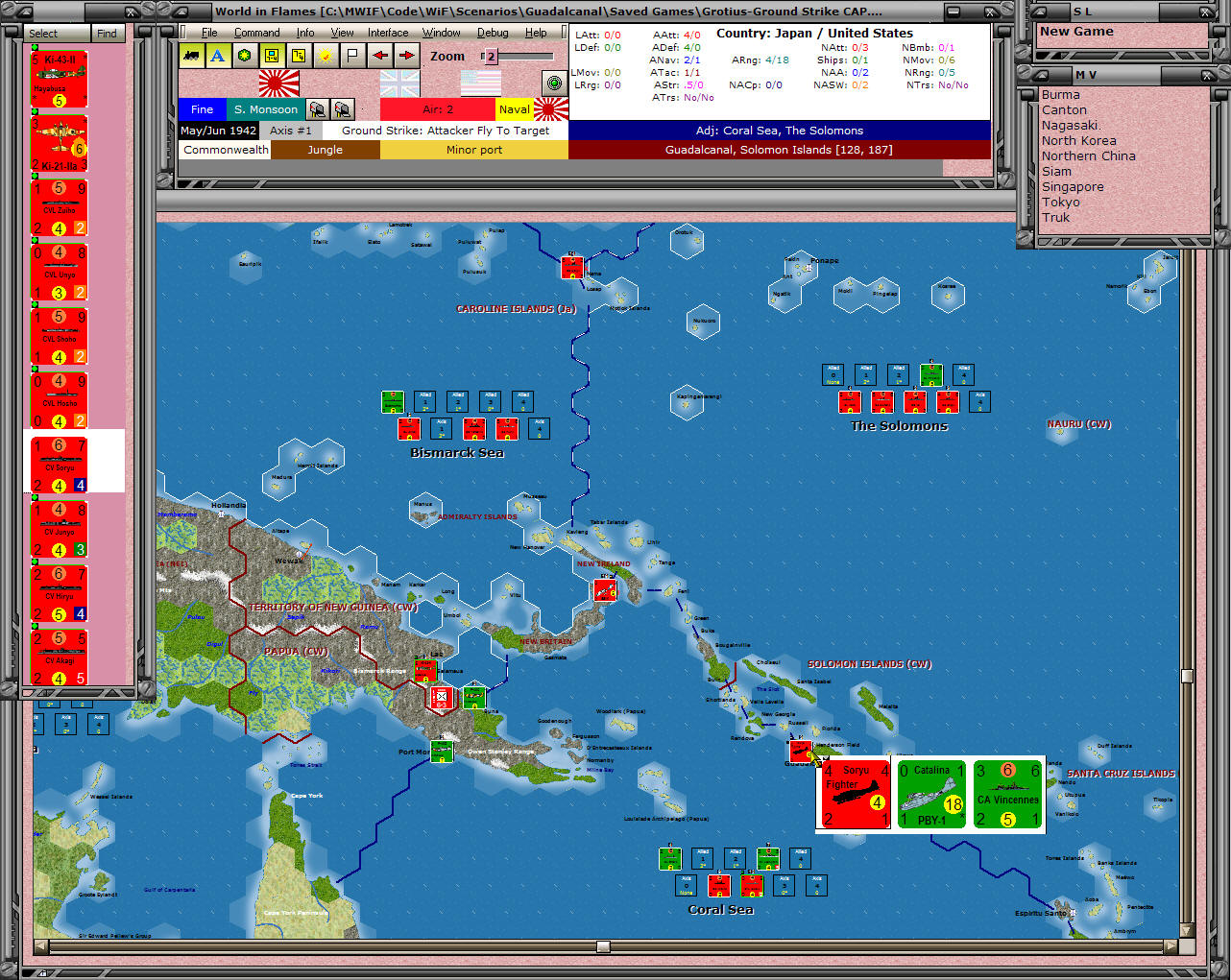The width and height of the screenshot is (1231, 980).
Task: Click the yellow unit counter toolbar icon
Action: pos(272,56)
